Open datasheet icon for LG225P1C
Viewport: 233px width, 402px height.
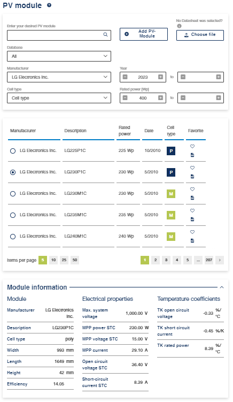coord(192,155)
